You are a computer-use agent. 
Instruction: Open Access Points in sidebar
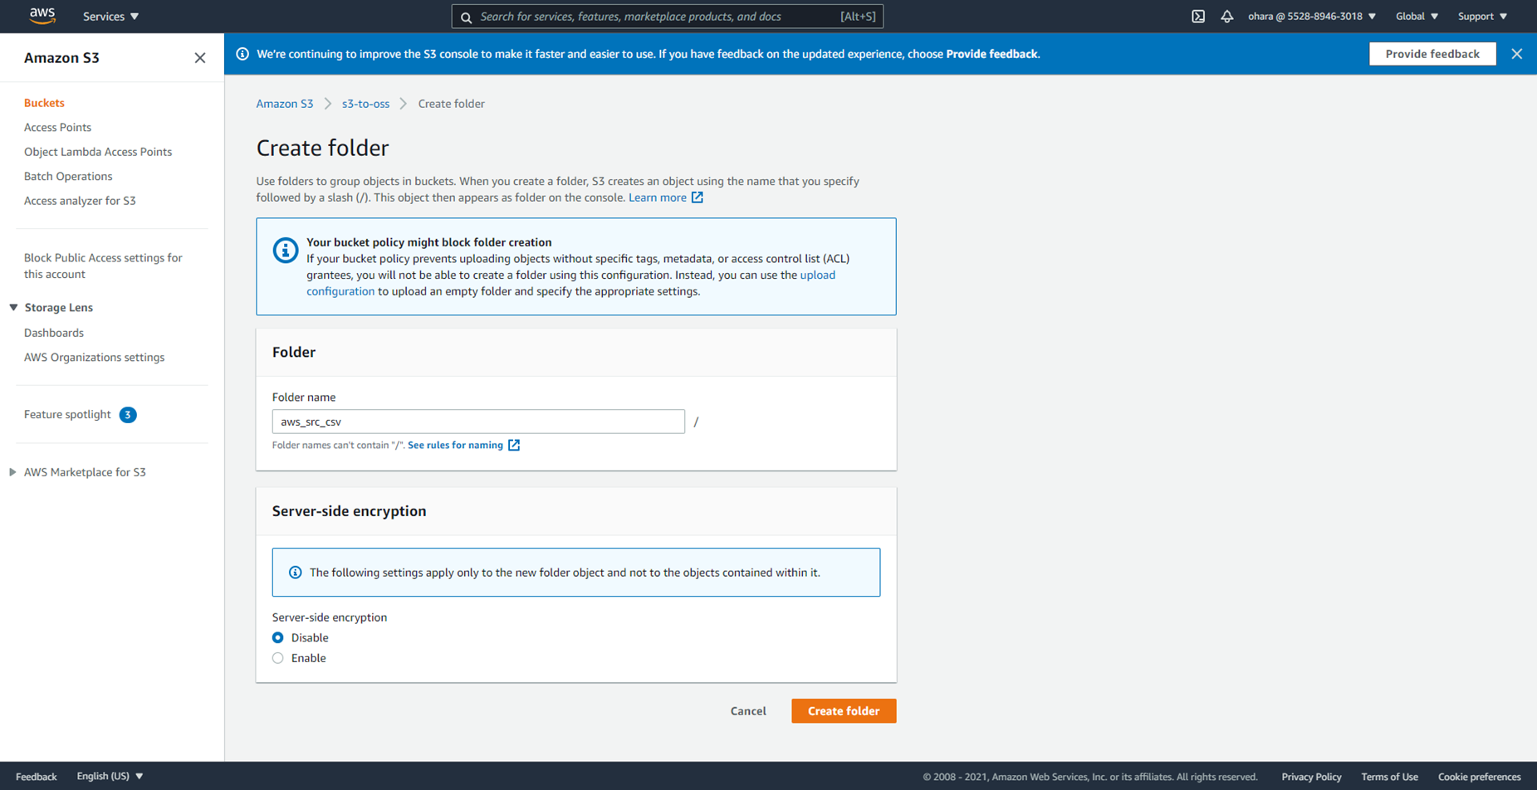(57, 128)
